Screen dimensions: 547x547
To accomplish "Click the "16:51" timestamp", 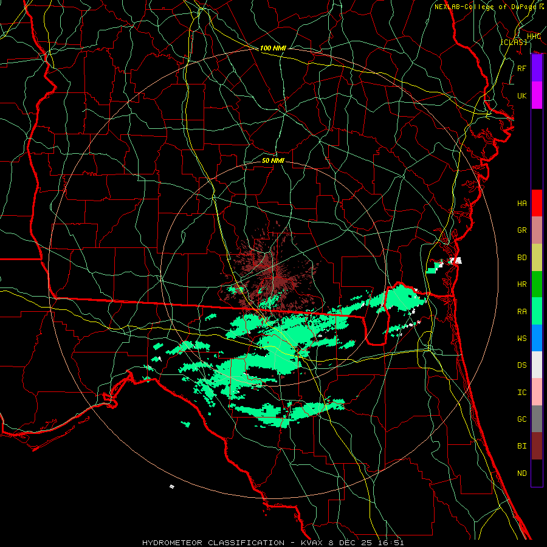I will click(390, 543).
